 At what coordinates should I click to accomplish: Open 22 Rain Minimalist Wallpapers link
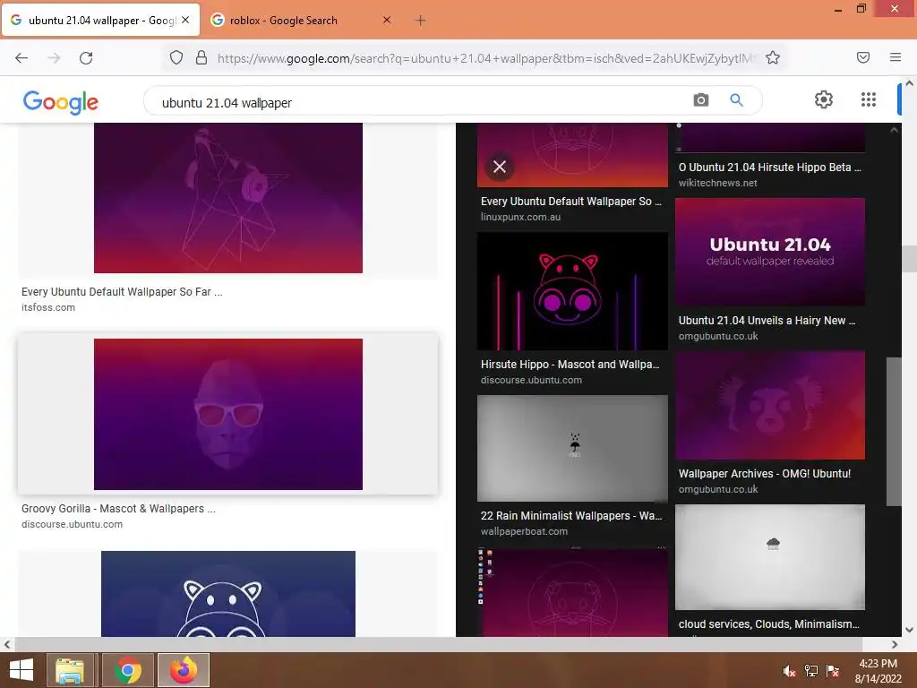571,515
